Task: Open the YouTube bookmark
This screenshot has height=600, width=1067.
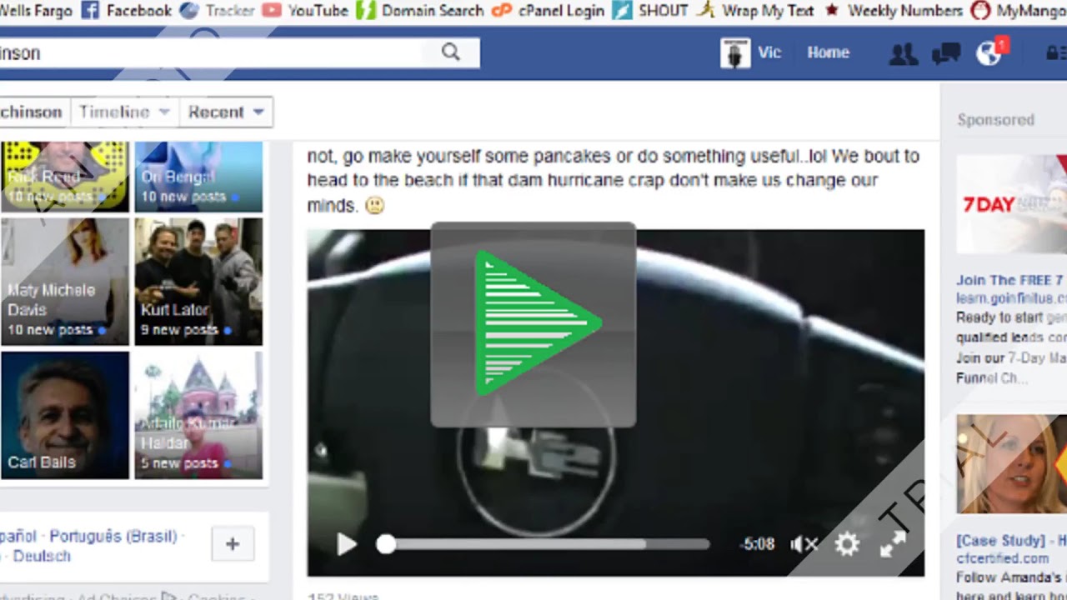Action: 304,11
